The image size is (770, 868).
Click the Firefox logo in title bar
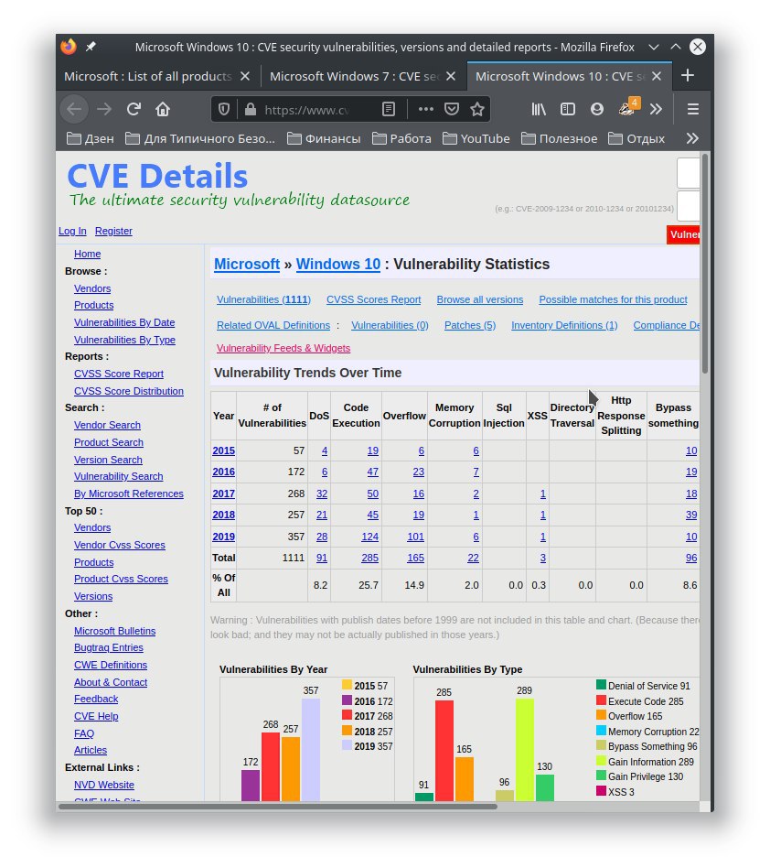(x=69, y=47)
